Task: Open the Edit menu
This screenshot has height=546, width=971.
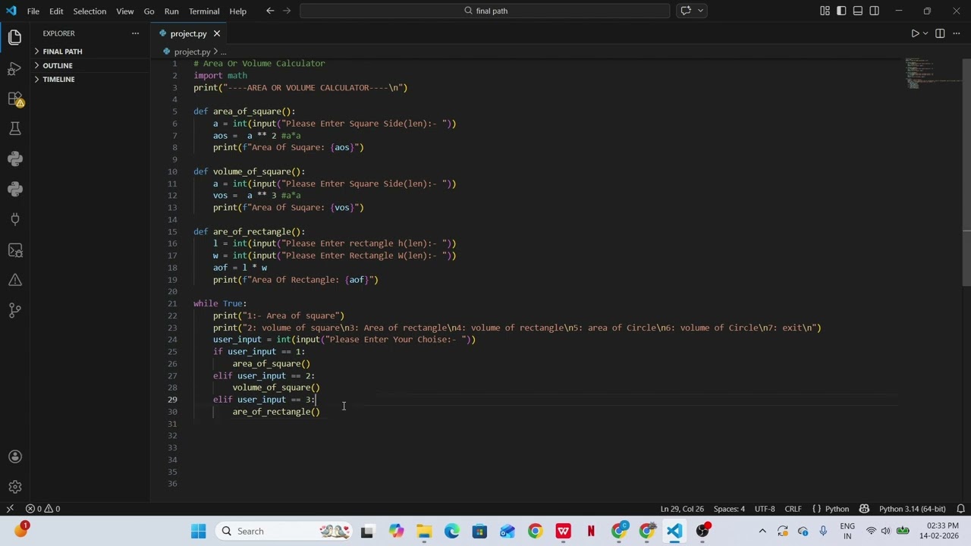Action: click(56, 11)
